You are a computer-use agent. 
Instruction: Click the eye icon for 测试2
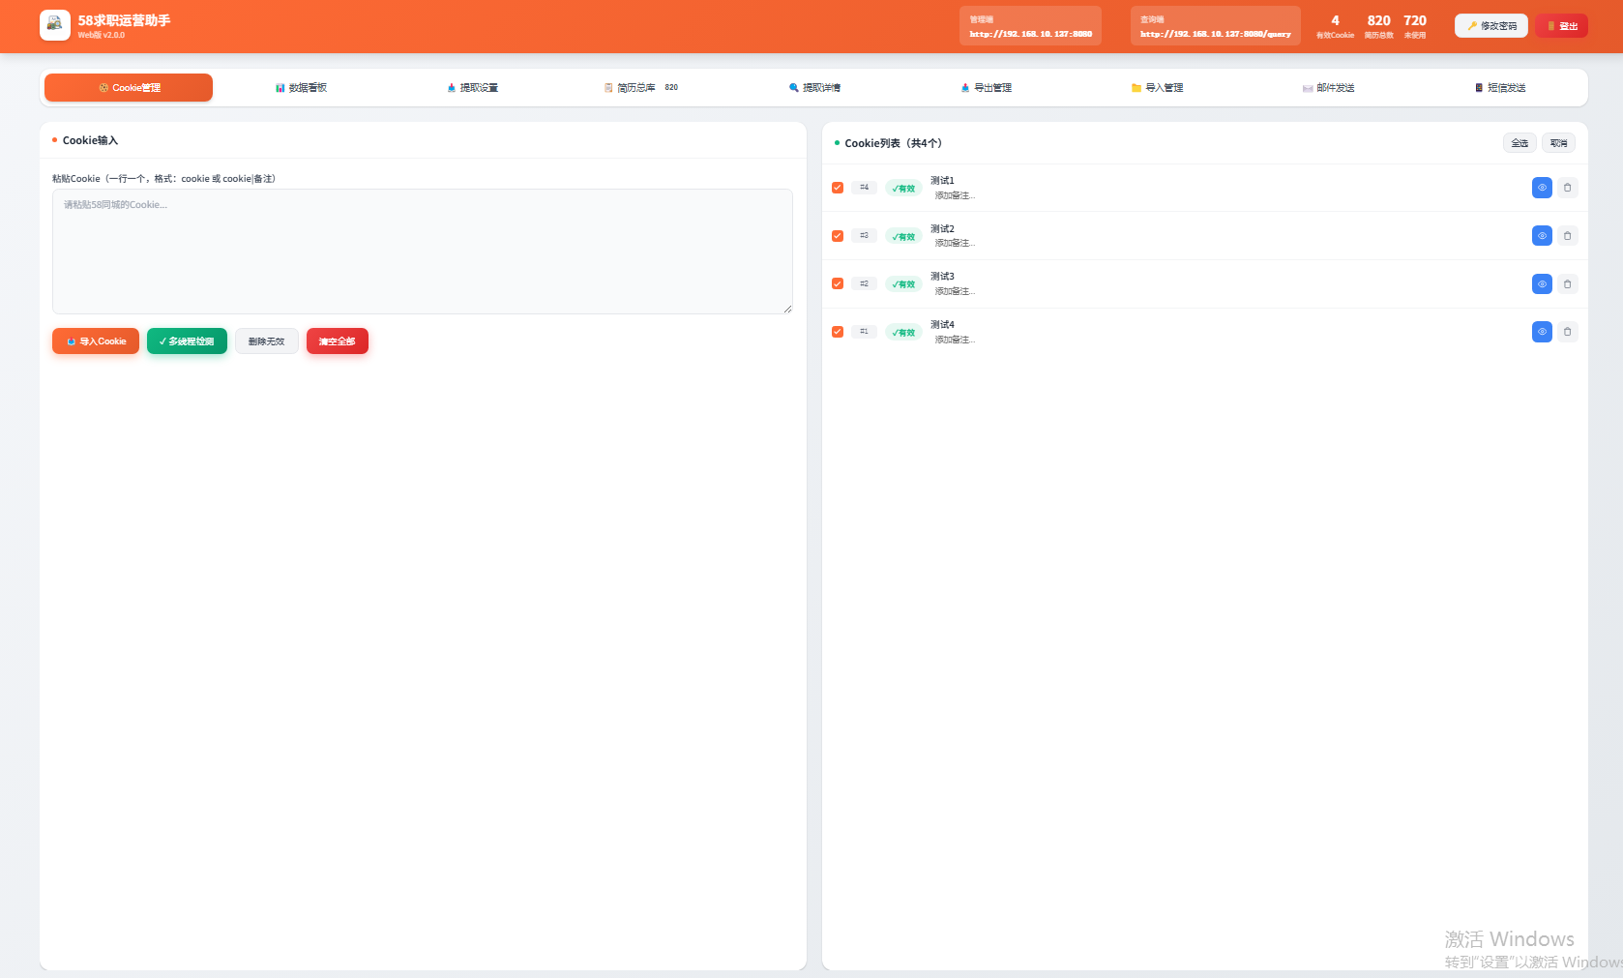pos(1542,236)
